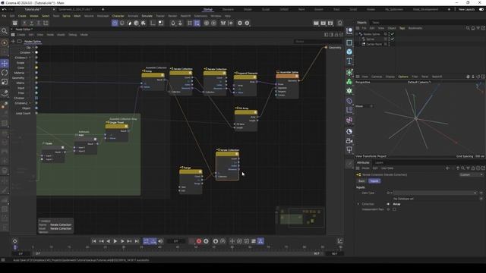Toggle Center Point visibility dots

pyautogui.click(x=389, y=44)
